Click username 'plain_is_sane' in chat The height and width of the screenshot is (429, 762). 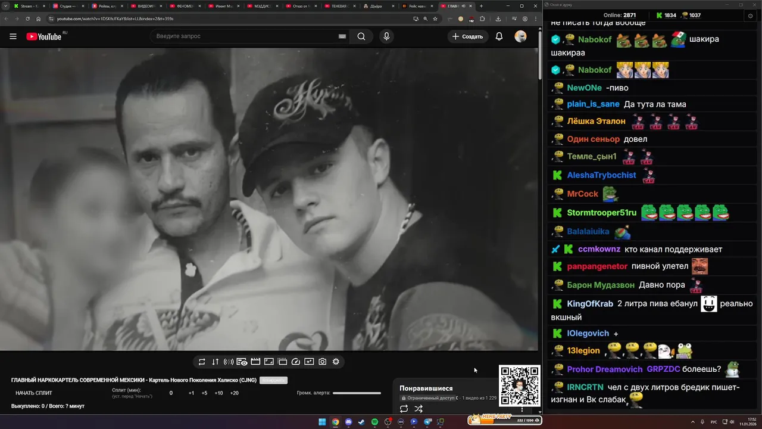[593, 104]
